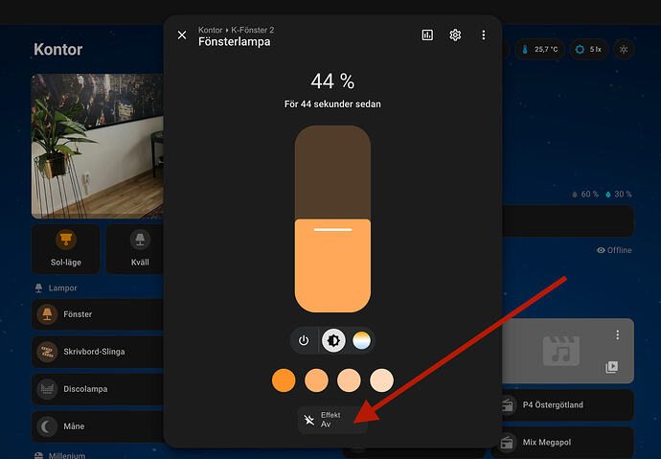
Task: Click the Mix Megapol radio icon
Action: [507, 443]
